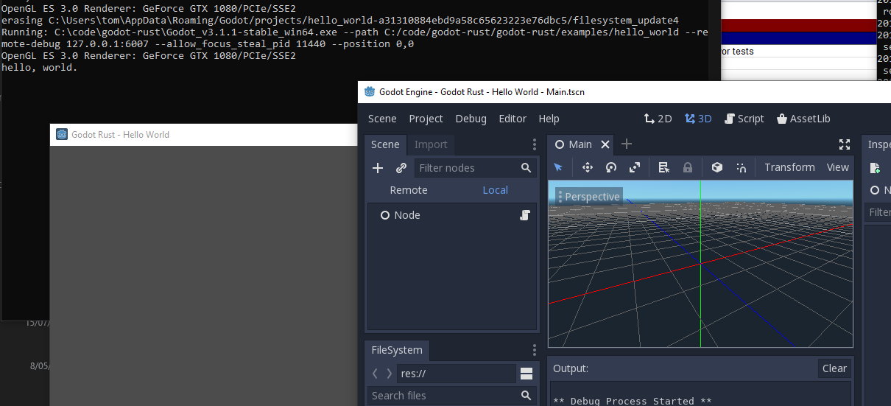Viewport: 891px width, 406px height.
Task: Show the Local scene tree
Action: click(496, 190)
